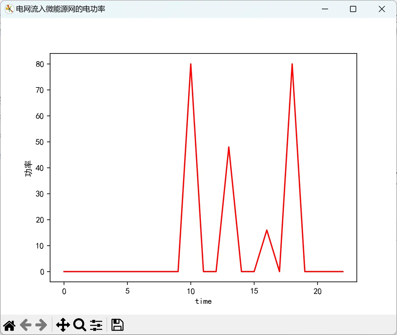Click the y-axis tick label 60
The image size is (397, 335).
[x=40, y=116]
